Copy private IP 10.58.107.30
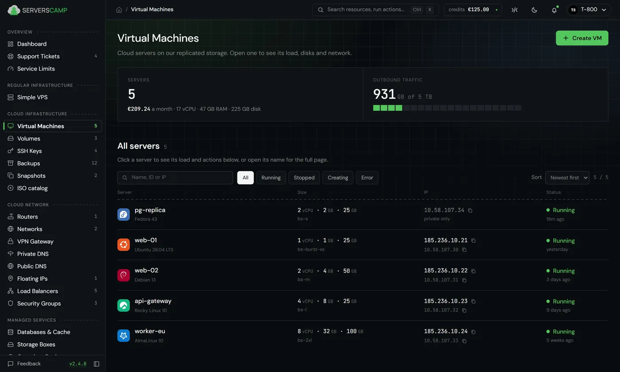Image resolution: width=620 pixels, height=372 pixels. coord(464,250)
